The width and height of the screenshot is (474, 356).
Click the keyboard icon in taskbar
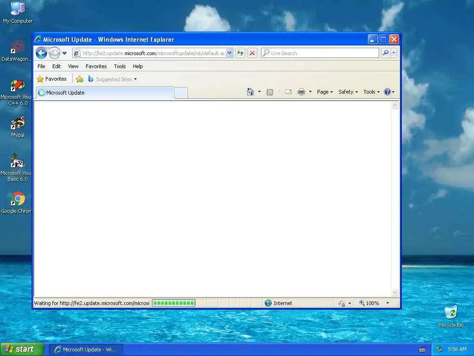click(422, 350)
